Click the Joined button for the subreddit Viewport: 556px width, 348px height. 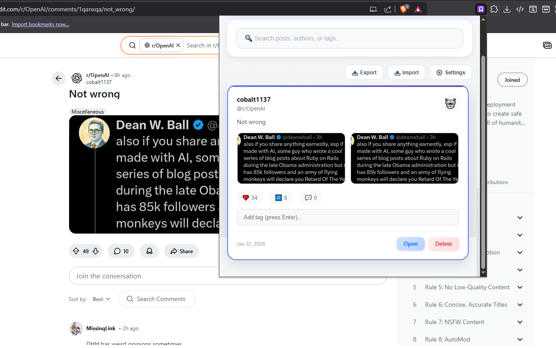pyautogui.click(x=512, y=80)
